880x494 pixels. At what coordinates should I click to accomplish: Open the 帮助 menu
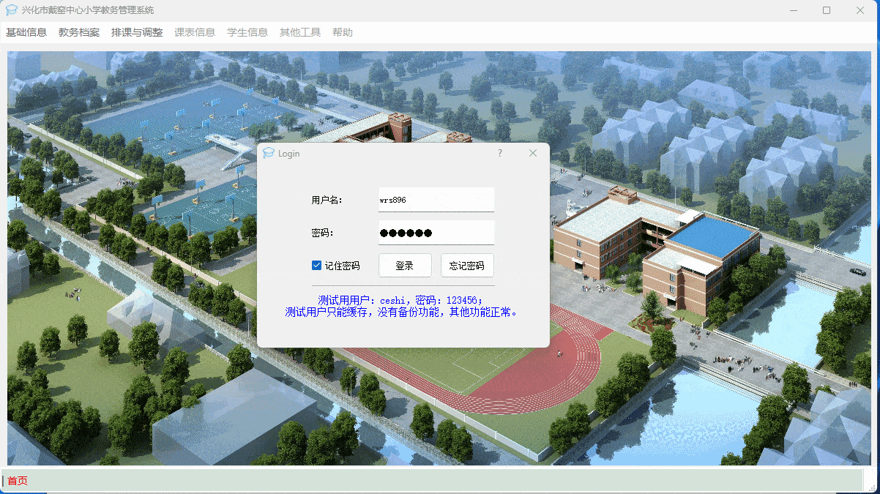point(343,32)
